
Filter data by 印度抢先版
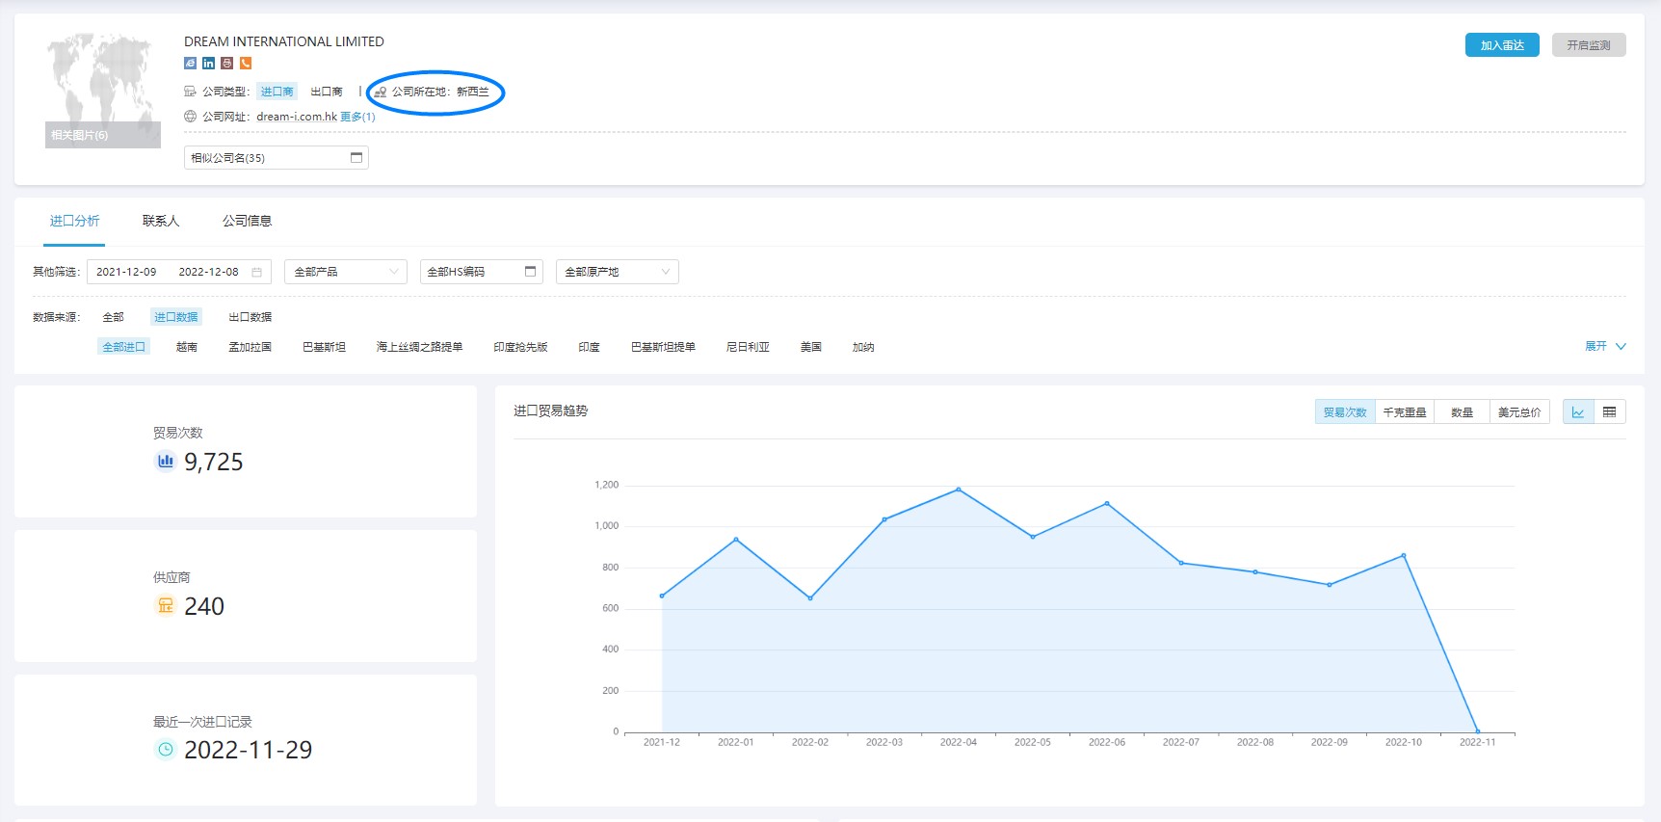click(x=520, y=347)
